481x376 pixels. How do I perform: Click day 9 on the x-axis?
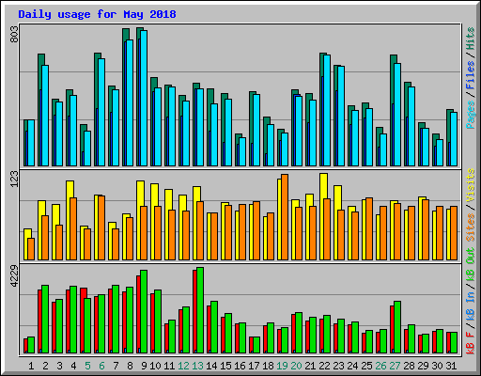coord(144,366)
